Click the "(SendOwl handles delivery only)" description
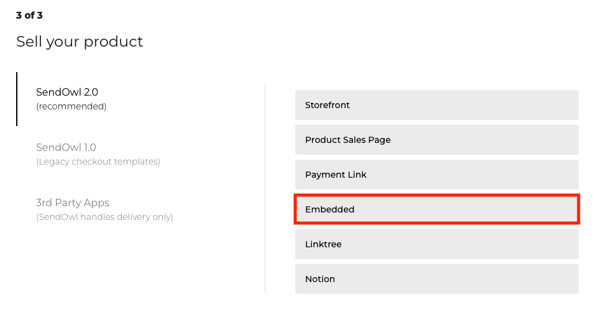 click(104, 217)
